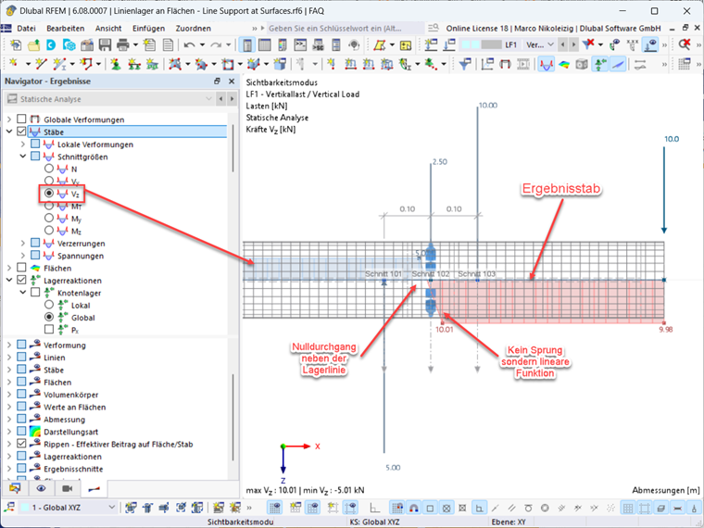Click the Redo arrow icon
The image size is (704, 528).
pyautogui.click(x=216, y=44)
